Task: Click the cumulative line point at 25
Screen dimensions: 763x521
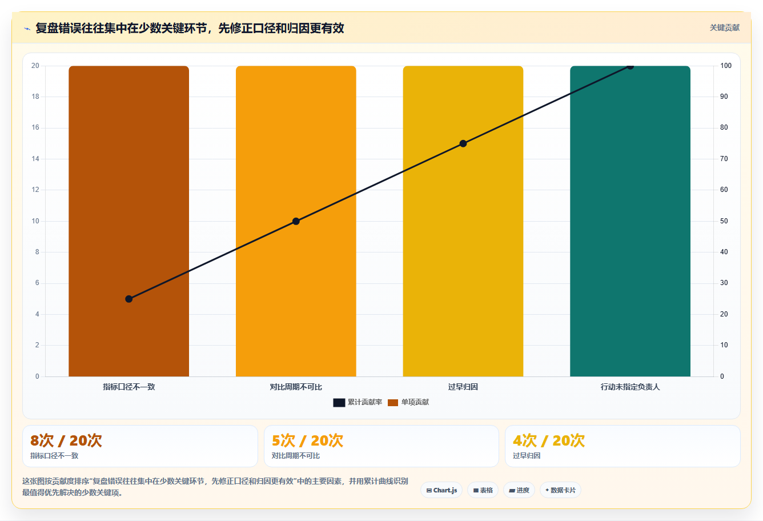Action: click(x=128, y=299)
